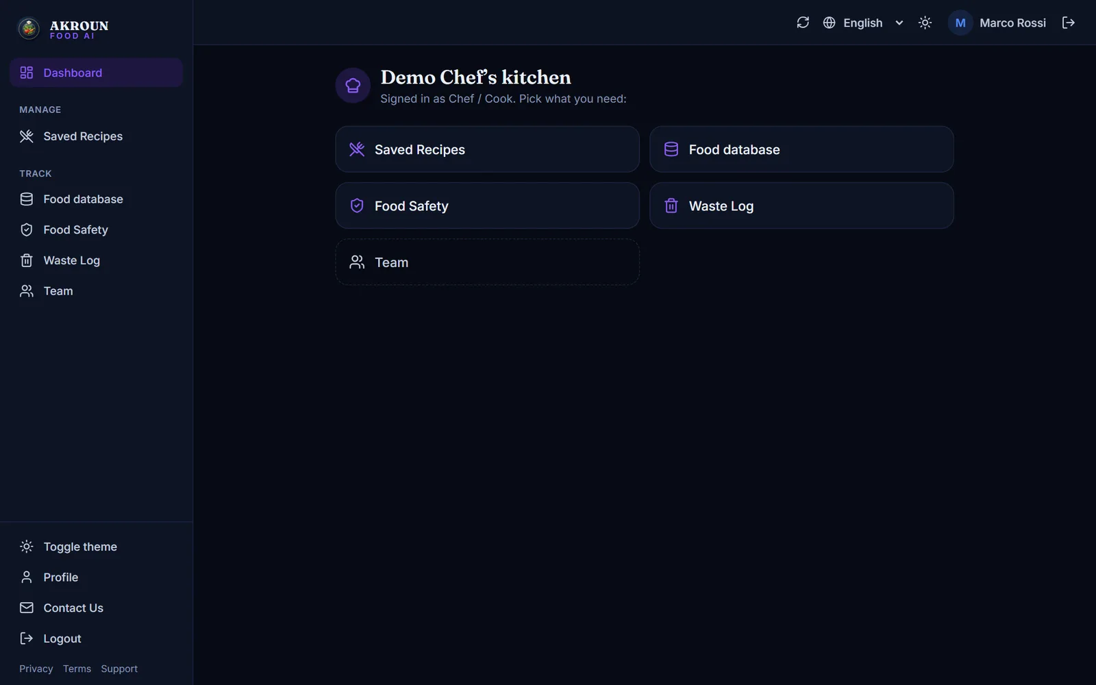Click the sidebar Logout arrow icon
1096x685 pixels.
27,638
